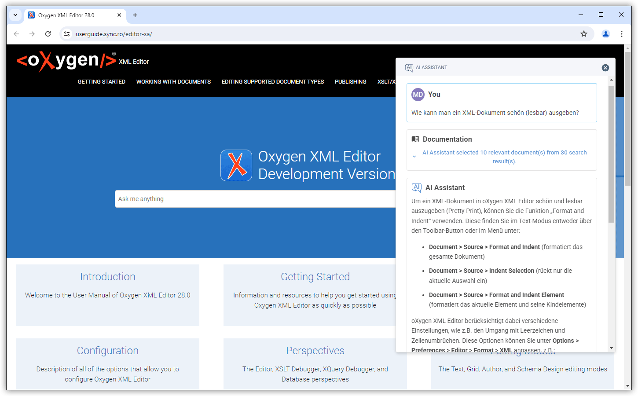Click the page scrollbar down arrow
638x396 pixels.
coord(628,386)
